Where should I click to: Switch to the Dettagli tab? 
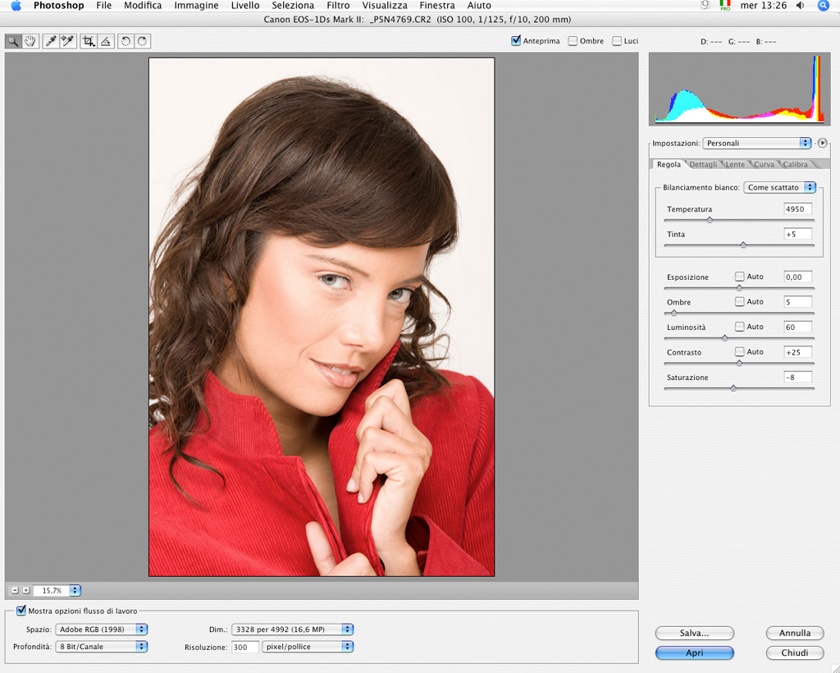pyautogui.click(x=703, y=164)
